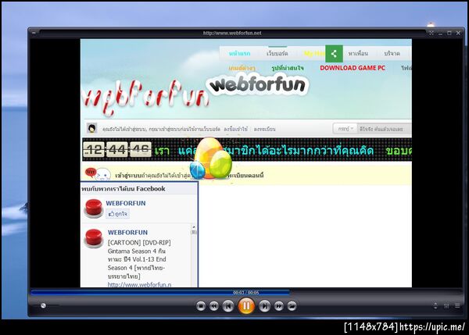
Task: Open the WEBFORFUN Facebook page title
Action: tap(126, 203)
